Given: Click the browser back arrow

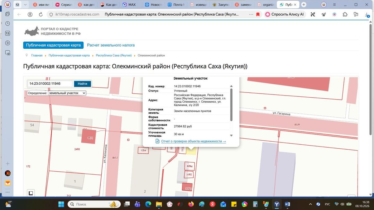Looking at the screenshot, I should click(19, 14).
